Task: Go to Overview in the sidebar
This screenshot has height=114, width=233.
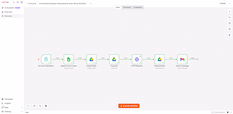Action: click(12, 12)
